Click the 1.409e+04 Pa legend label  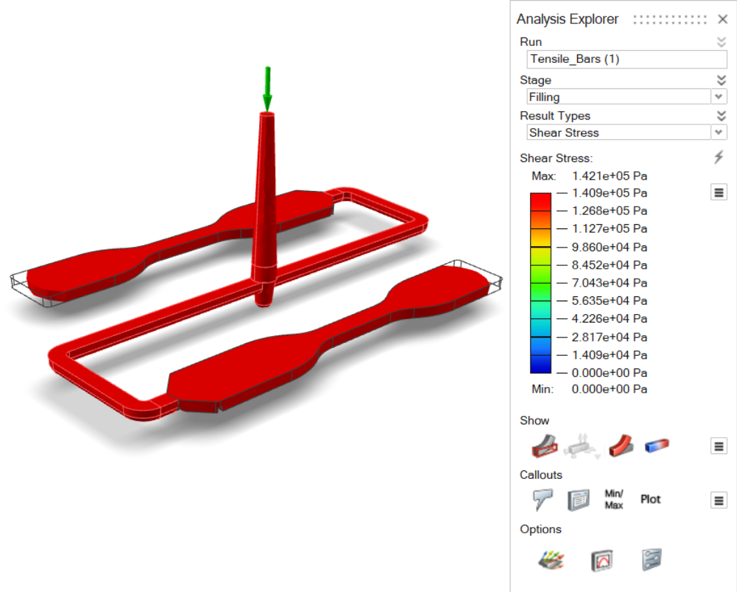(609, 355)
